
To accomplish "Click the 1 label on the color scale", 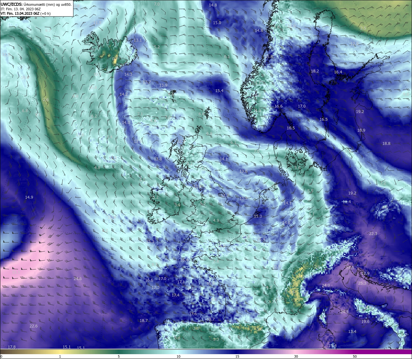I will click(x=60, y=356).
